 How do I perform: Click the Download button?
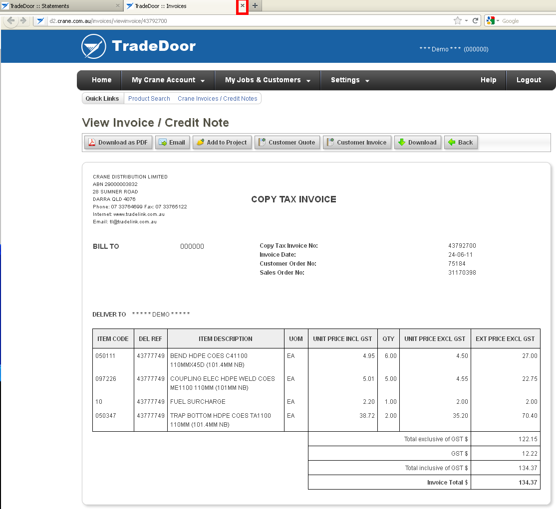pyautogui.click(x=418, y=143)
